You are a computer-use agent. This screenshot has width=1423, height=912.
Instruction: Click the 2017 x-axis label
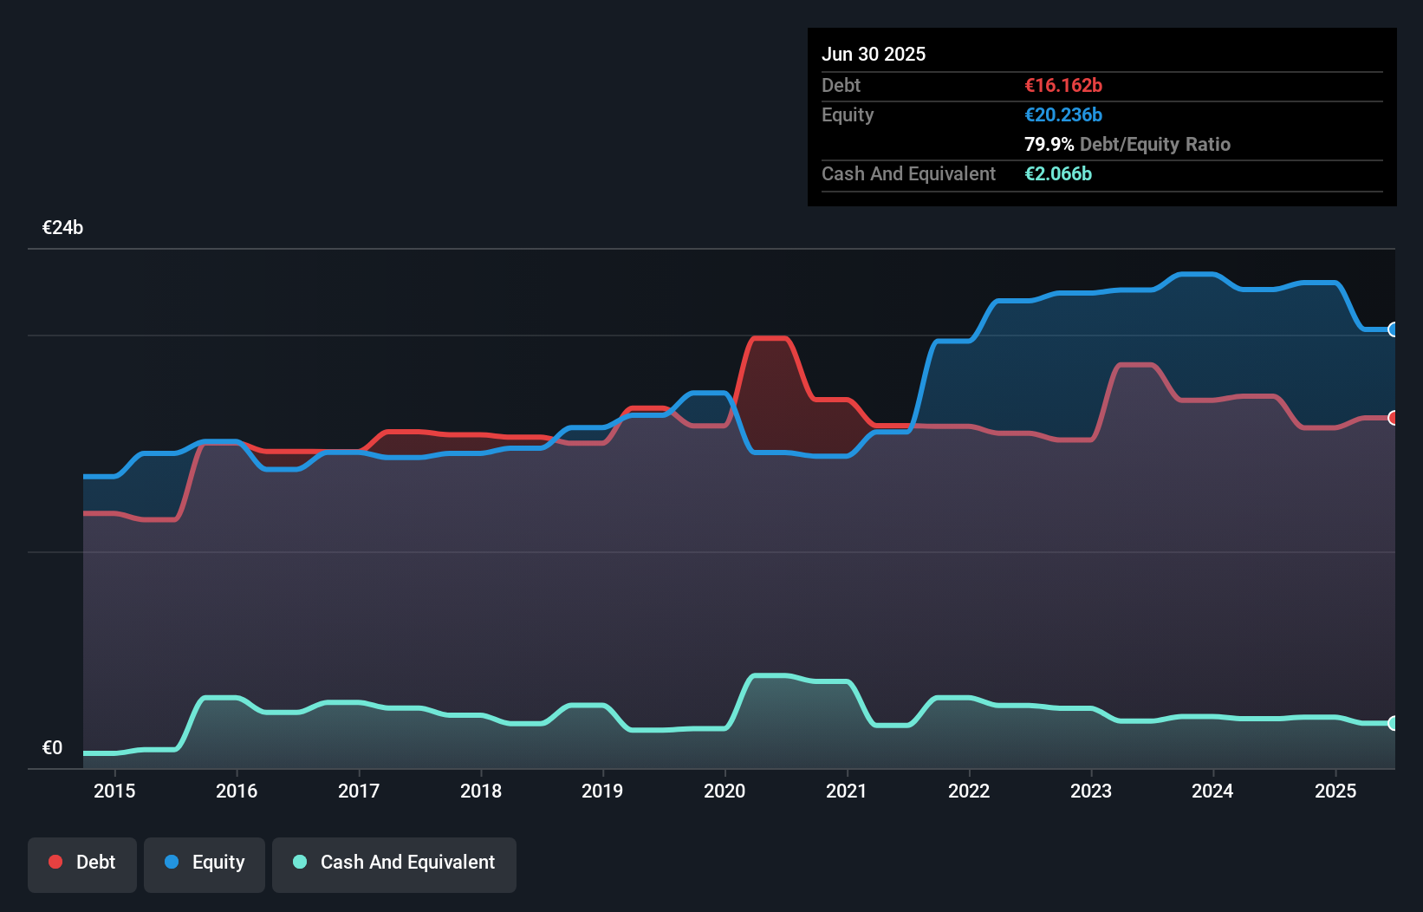pos(359,791)
